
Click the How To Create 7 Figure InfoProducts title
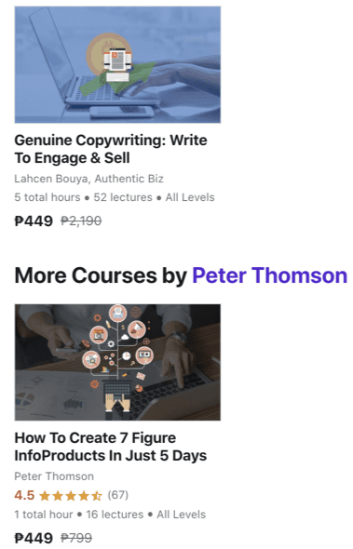pyautogui.click(x=111, y=447)
